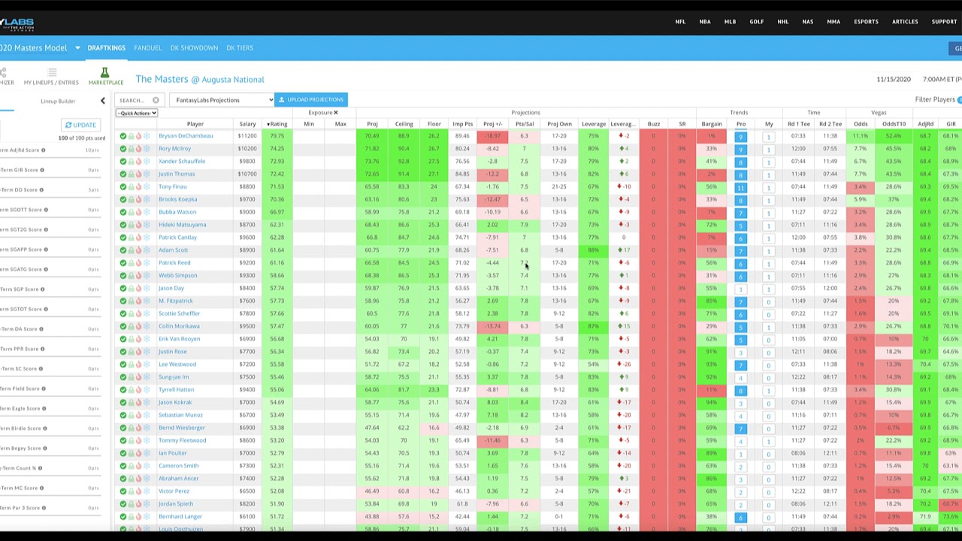
Task: Open the My Lineups / Entries list icon
Action: (51, 74)
